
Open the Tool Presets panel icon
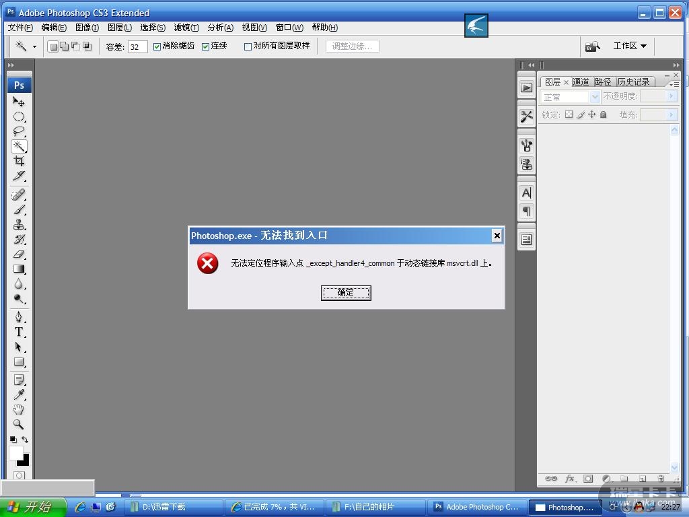[x=526, y=116]
